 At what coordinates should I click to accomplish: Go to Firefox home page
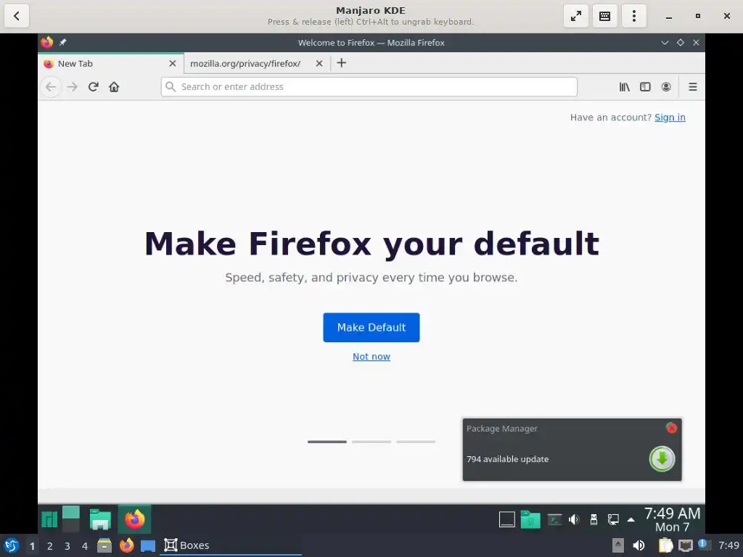pyautogui.click(x=114, y=87)
